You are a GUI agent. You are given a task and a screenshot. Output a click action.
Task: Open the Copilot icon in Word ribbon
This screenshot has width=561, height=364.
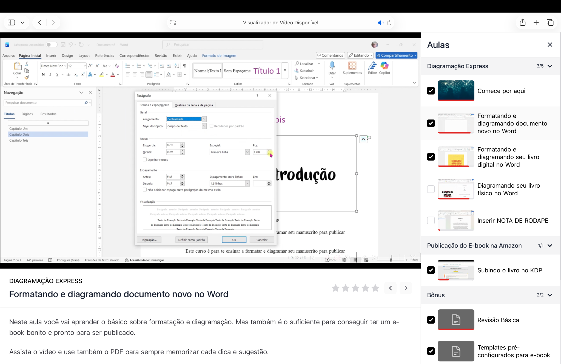tap(385, 66)
